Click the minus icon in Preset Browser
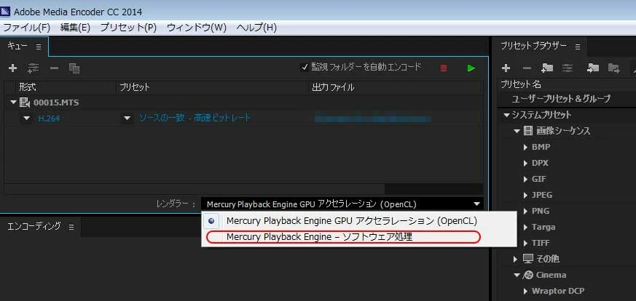636x301 pixels. point(527,68)
